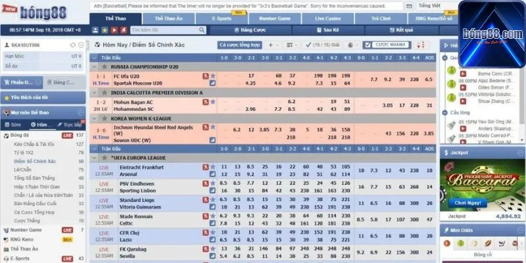Collapse the Cầu lông section in right panel
Screen dimensions: 526x263
point(445,112)
